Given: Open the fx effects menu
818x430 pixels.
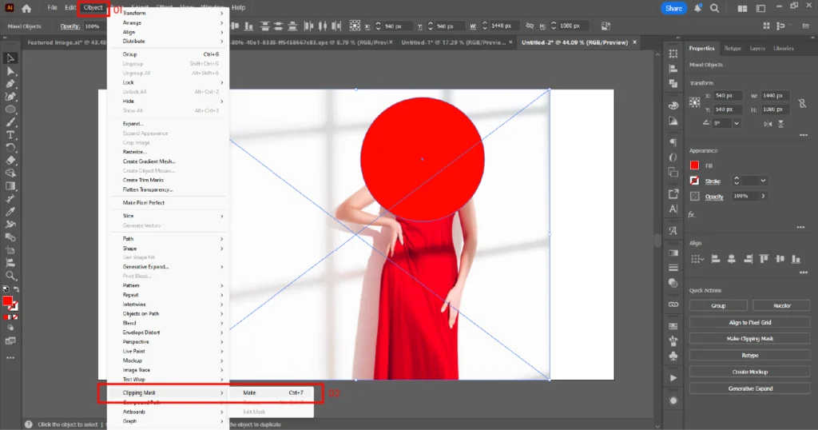Looking at the screenshot, I should click(x=692, y=214).
